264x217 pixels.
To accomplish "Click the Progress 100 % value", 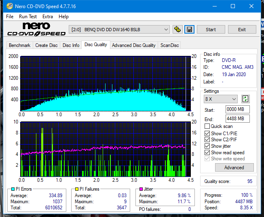I will pos(247,195).
